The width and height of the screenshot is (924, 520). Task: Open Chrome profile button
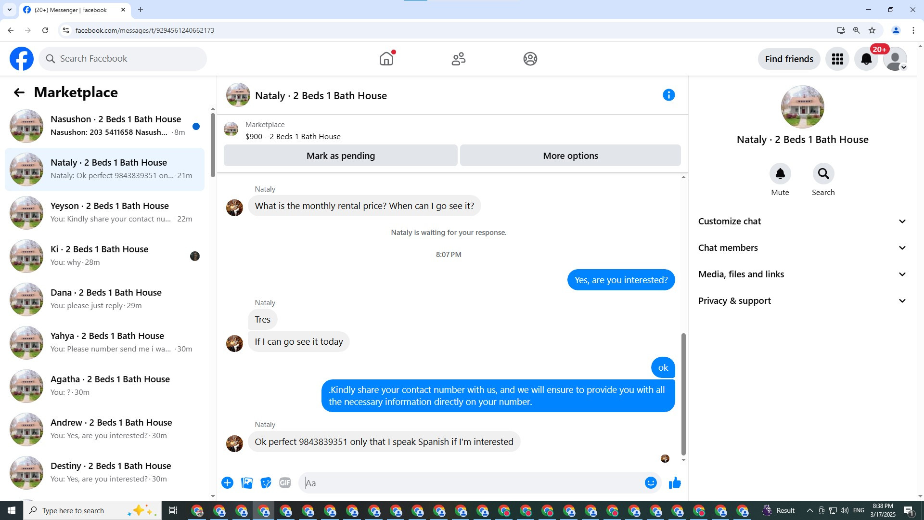[x=896, y=30]
